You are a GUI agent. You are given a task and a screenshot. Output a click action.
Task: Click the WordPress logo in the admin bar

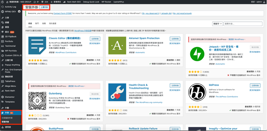coord(2,2)
